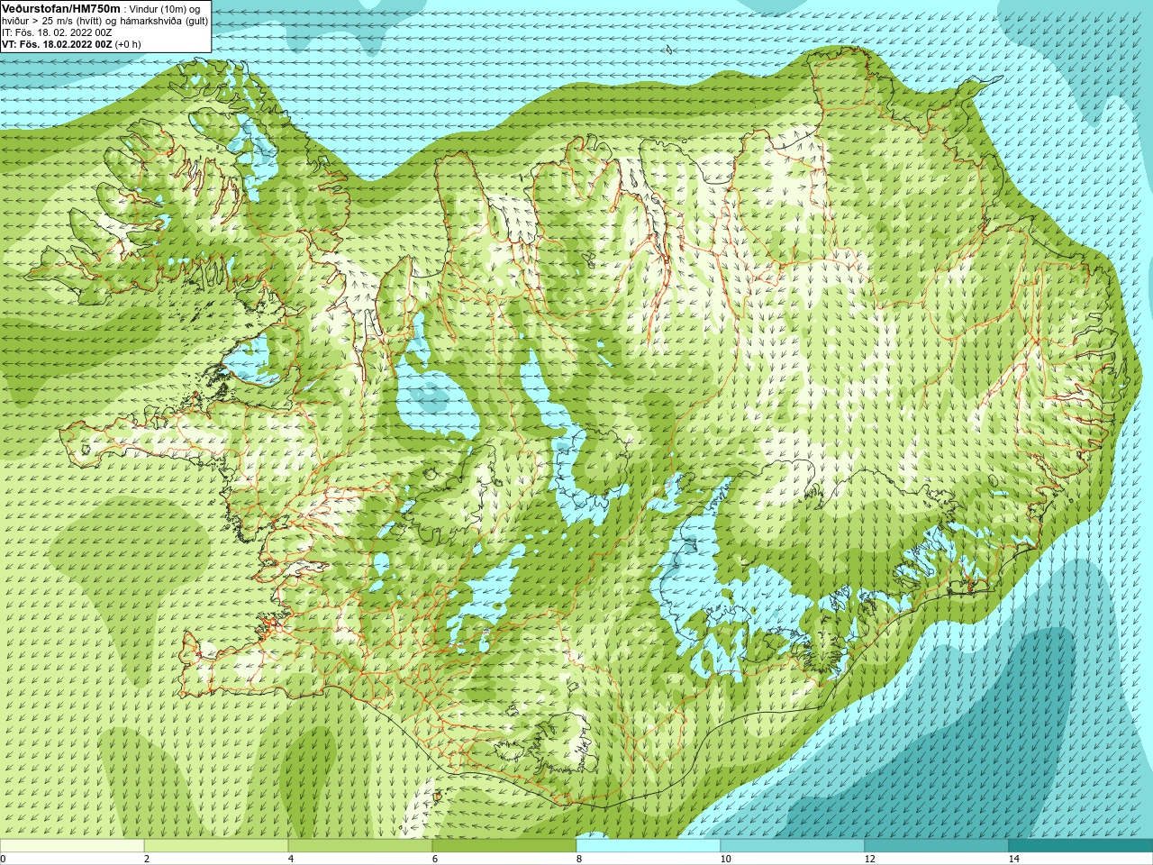
Task: Click the darkest teal swatch above 14
Action: [x=1081, y=845]
